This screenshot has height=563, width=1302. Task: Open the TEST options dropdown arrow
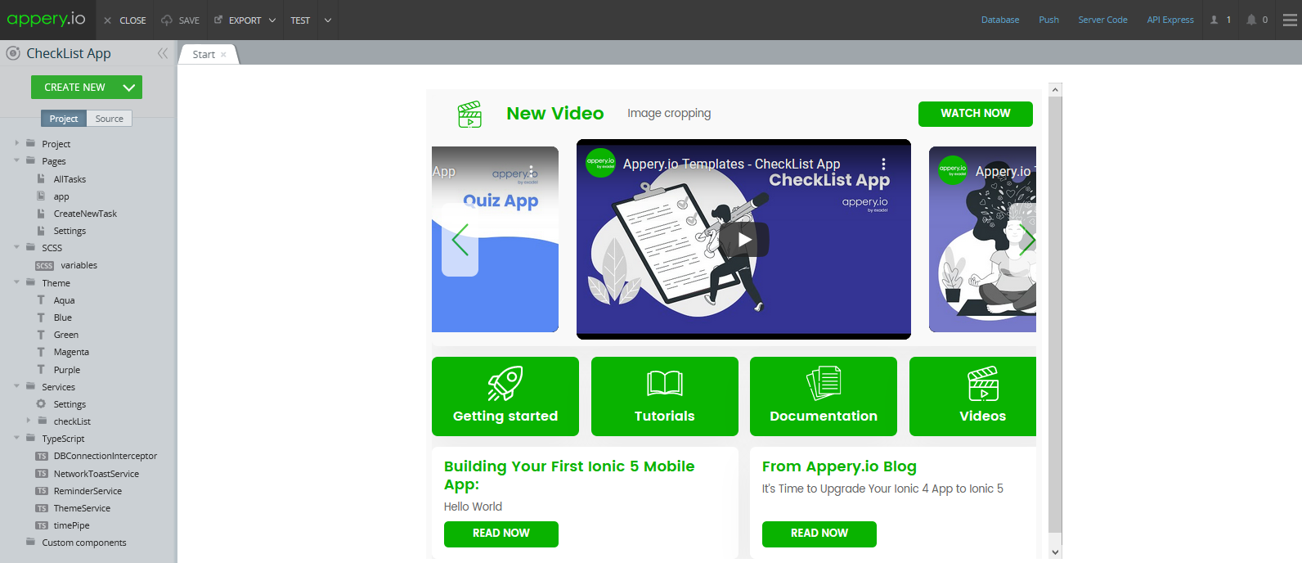328,20
